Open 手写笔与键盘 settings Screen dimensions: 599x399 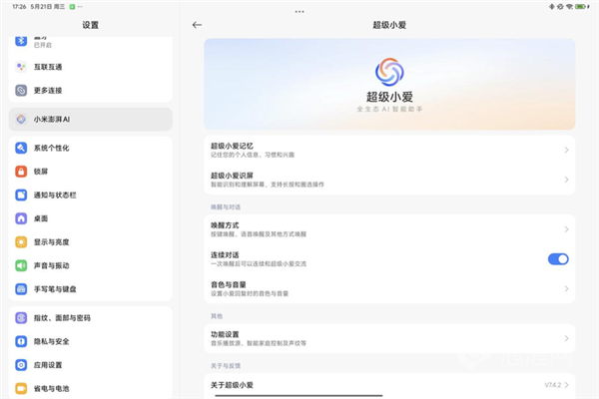coord(60,289)
